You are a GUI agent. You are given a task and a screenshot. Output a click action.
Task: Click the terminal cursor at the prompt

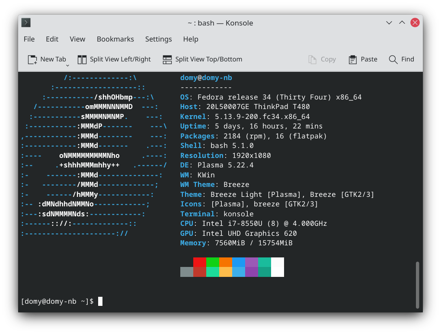pyautogui.click(x=100, y=302)
